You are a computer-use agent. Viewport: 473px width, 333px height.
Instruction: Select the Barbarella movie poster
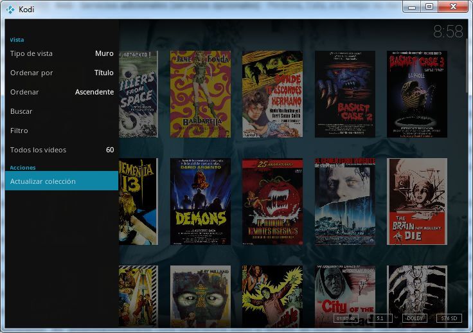click(x=200, y=94)
